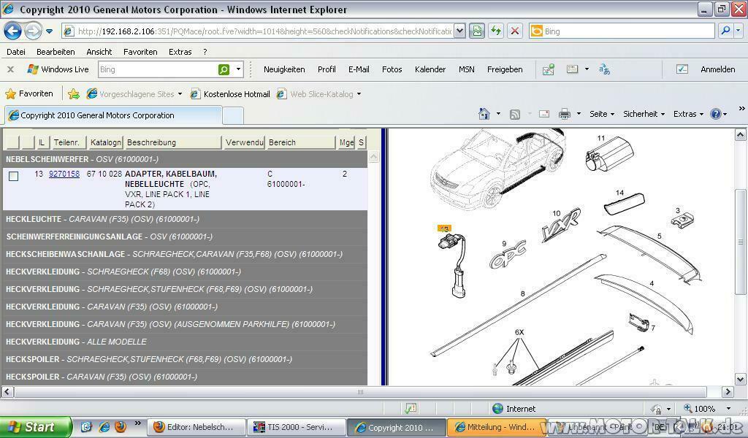Switch to TIS 2000 taskbar window
The height and width of the screenshot is (438, 748).
[x=298, y=427]
